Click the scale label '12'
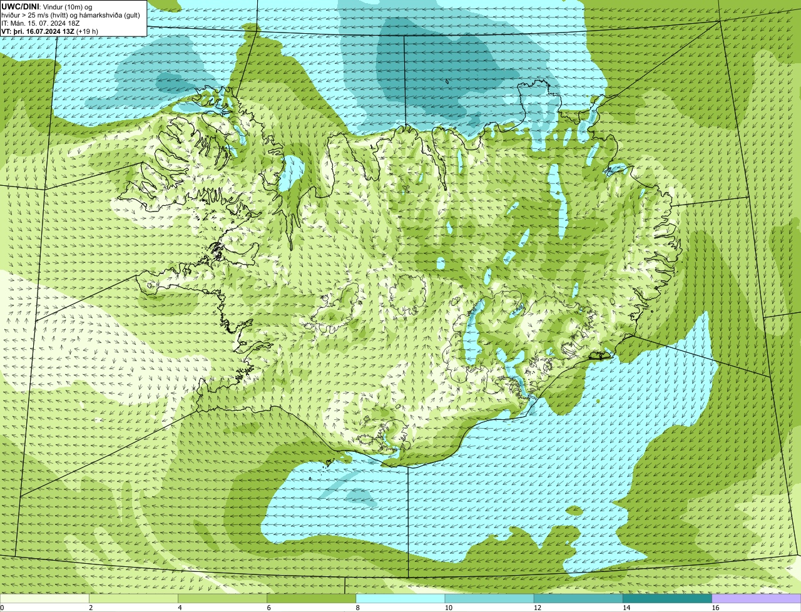 point(538,608)
